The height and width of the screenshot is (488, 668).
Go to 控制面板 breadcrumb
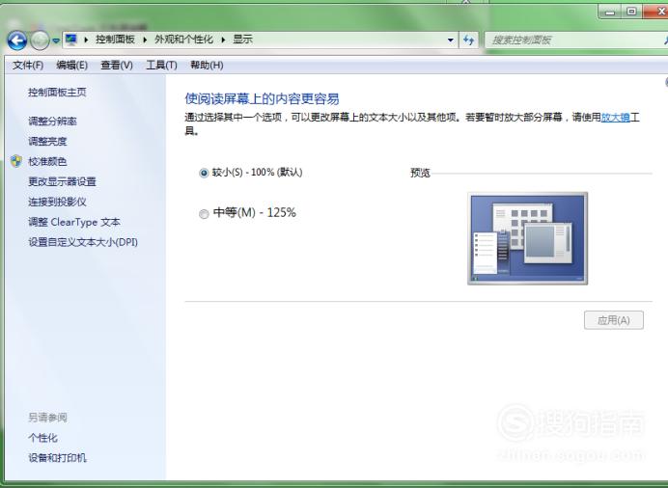[x=115, y=40]
